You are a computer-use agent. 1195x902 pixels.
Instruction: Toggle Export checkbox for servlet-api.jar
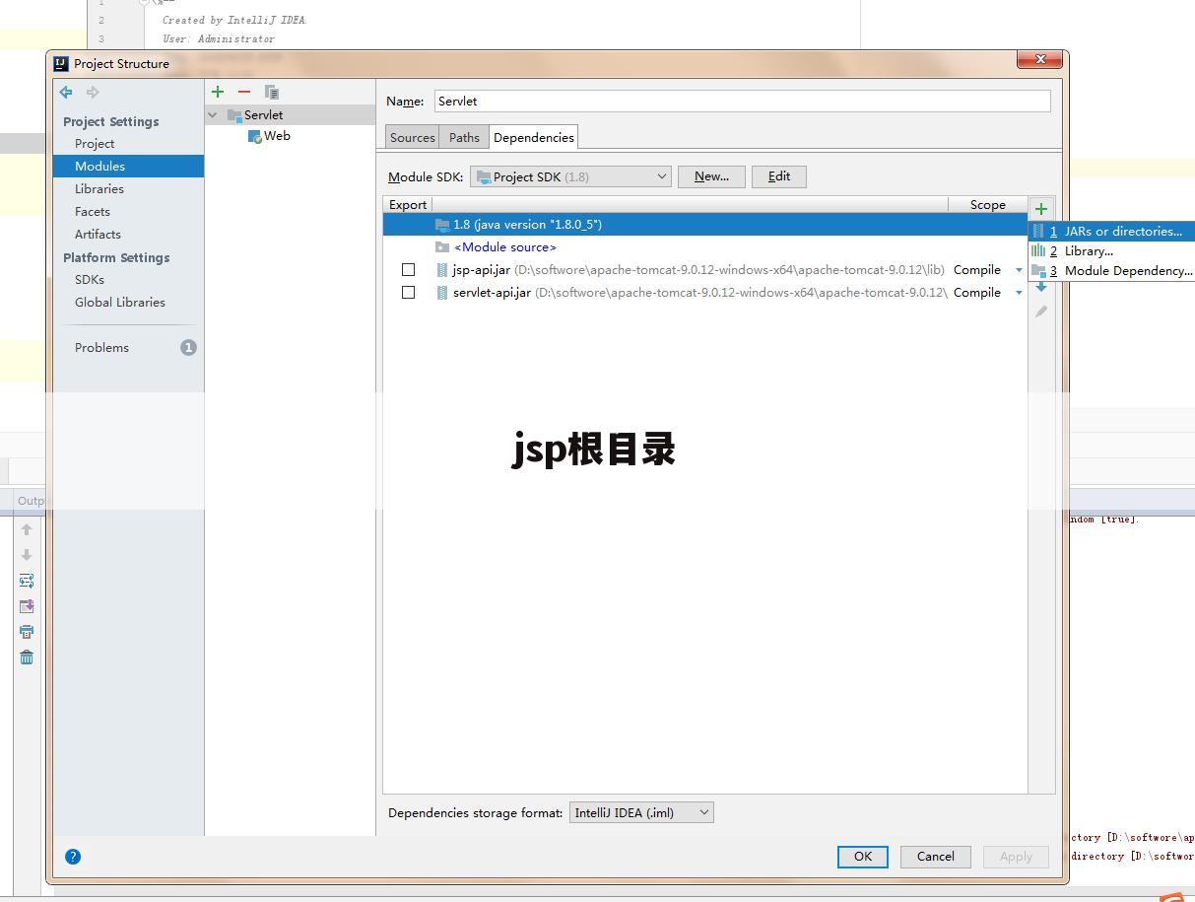pos(408,292)
